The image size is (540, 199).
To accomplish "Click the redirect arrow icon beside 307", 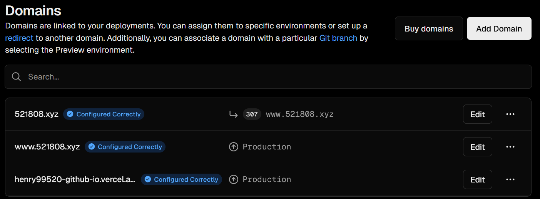I will [233, 114].
